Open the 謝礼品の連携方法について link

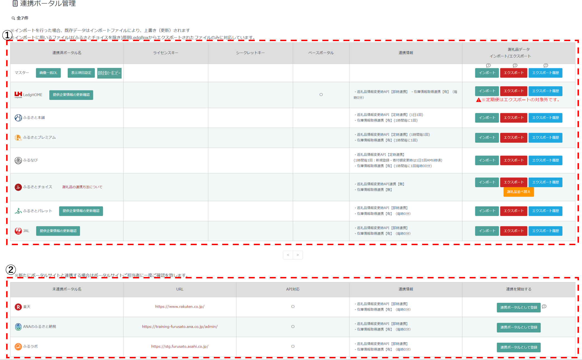coord(82,187)
